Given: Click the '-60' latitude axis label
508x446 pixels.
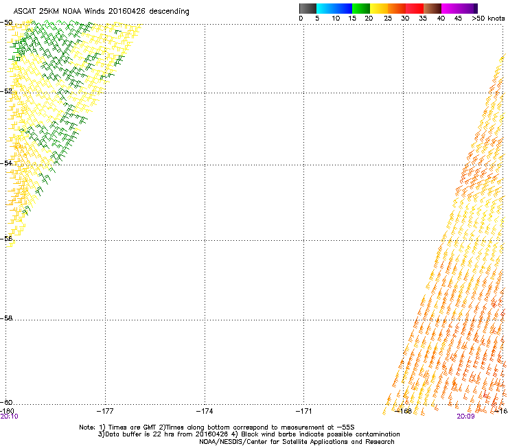Looking at the screenshot, I should click(6, 402).
